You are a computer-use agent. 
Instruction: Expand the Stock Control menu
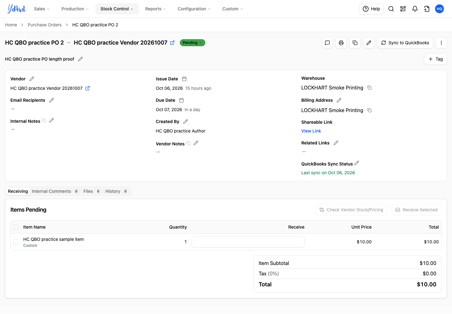point(117,9)
